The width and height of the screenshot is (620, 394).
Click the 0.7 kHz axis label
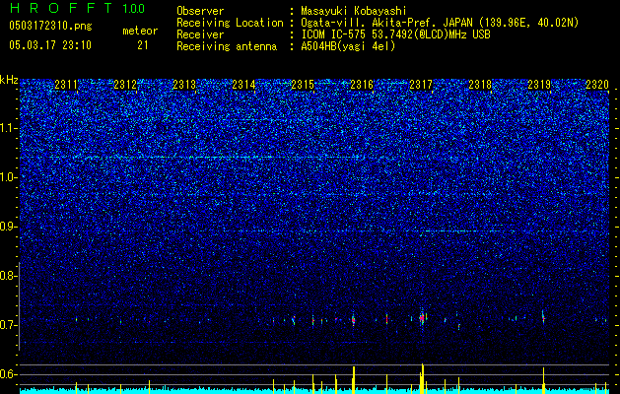coord(9,325)
